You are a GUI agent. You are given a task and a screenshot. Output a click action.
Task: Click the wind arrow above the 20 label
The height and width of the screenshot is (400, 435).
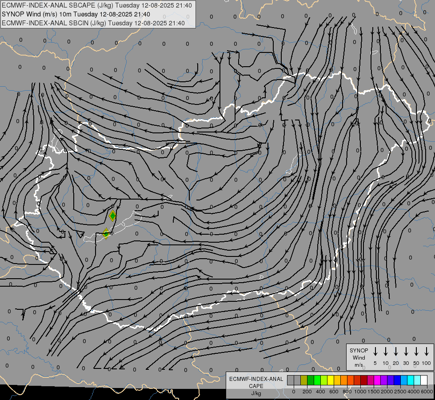click(396, 352)
